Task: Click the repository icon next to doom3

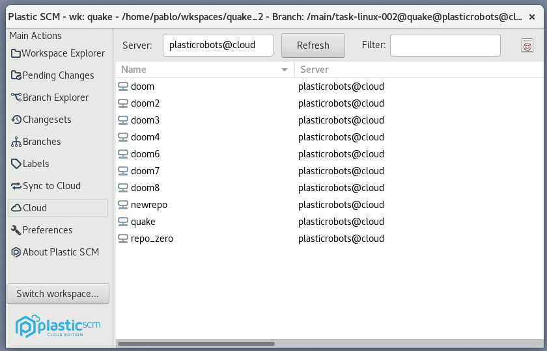Action: coord(123,120)
